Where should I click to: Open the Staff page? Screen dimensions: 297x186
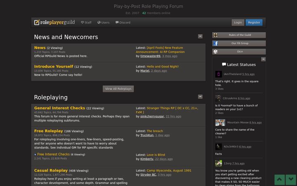point(86,22)
